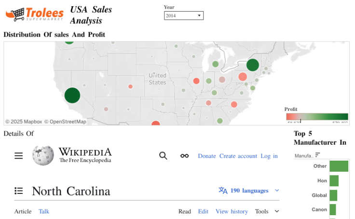Viewport: 355px width, 219px height.
Task: Open the Year 2014 dropdown
Action: click(x=183, y=16)
